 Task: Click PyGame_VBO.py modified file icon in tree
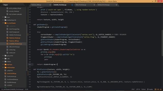[x=7, y=41]
